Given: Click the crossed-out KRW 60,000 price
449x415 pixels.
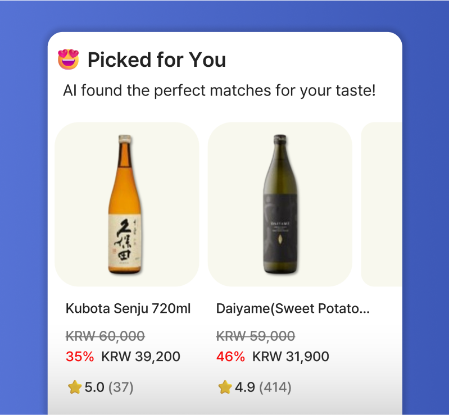Looking at the screenshot, I should pos(105,336).
